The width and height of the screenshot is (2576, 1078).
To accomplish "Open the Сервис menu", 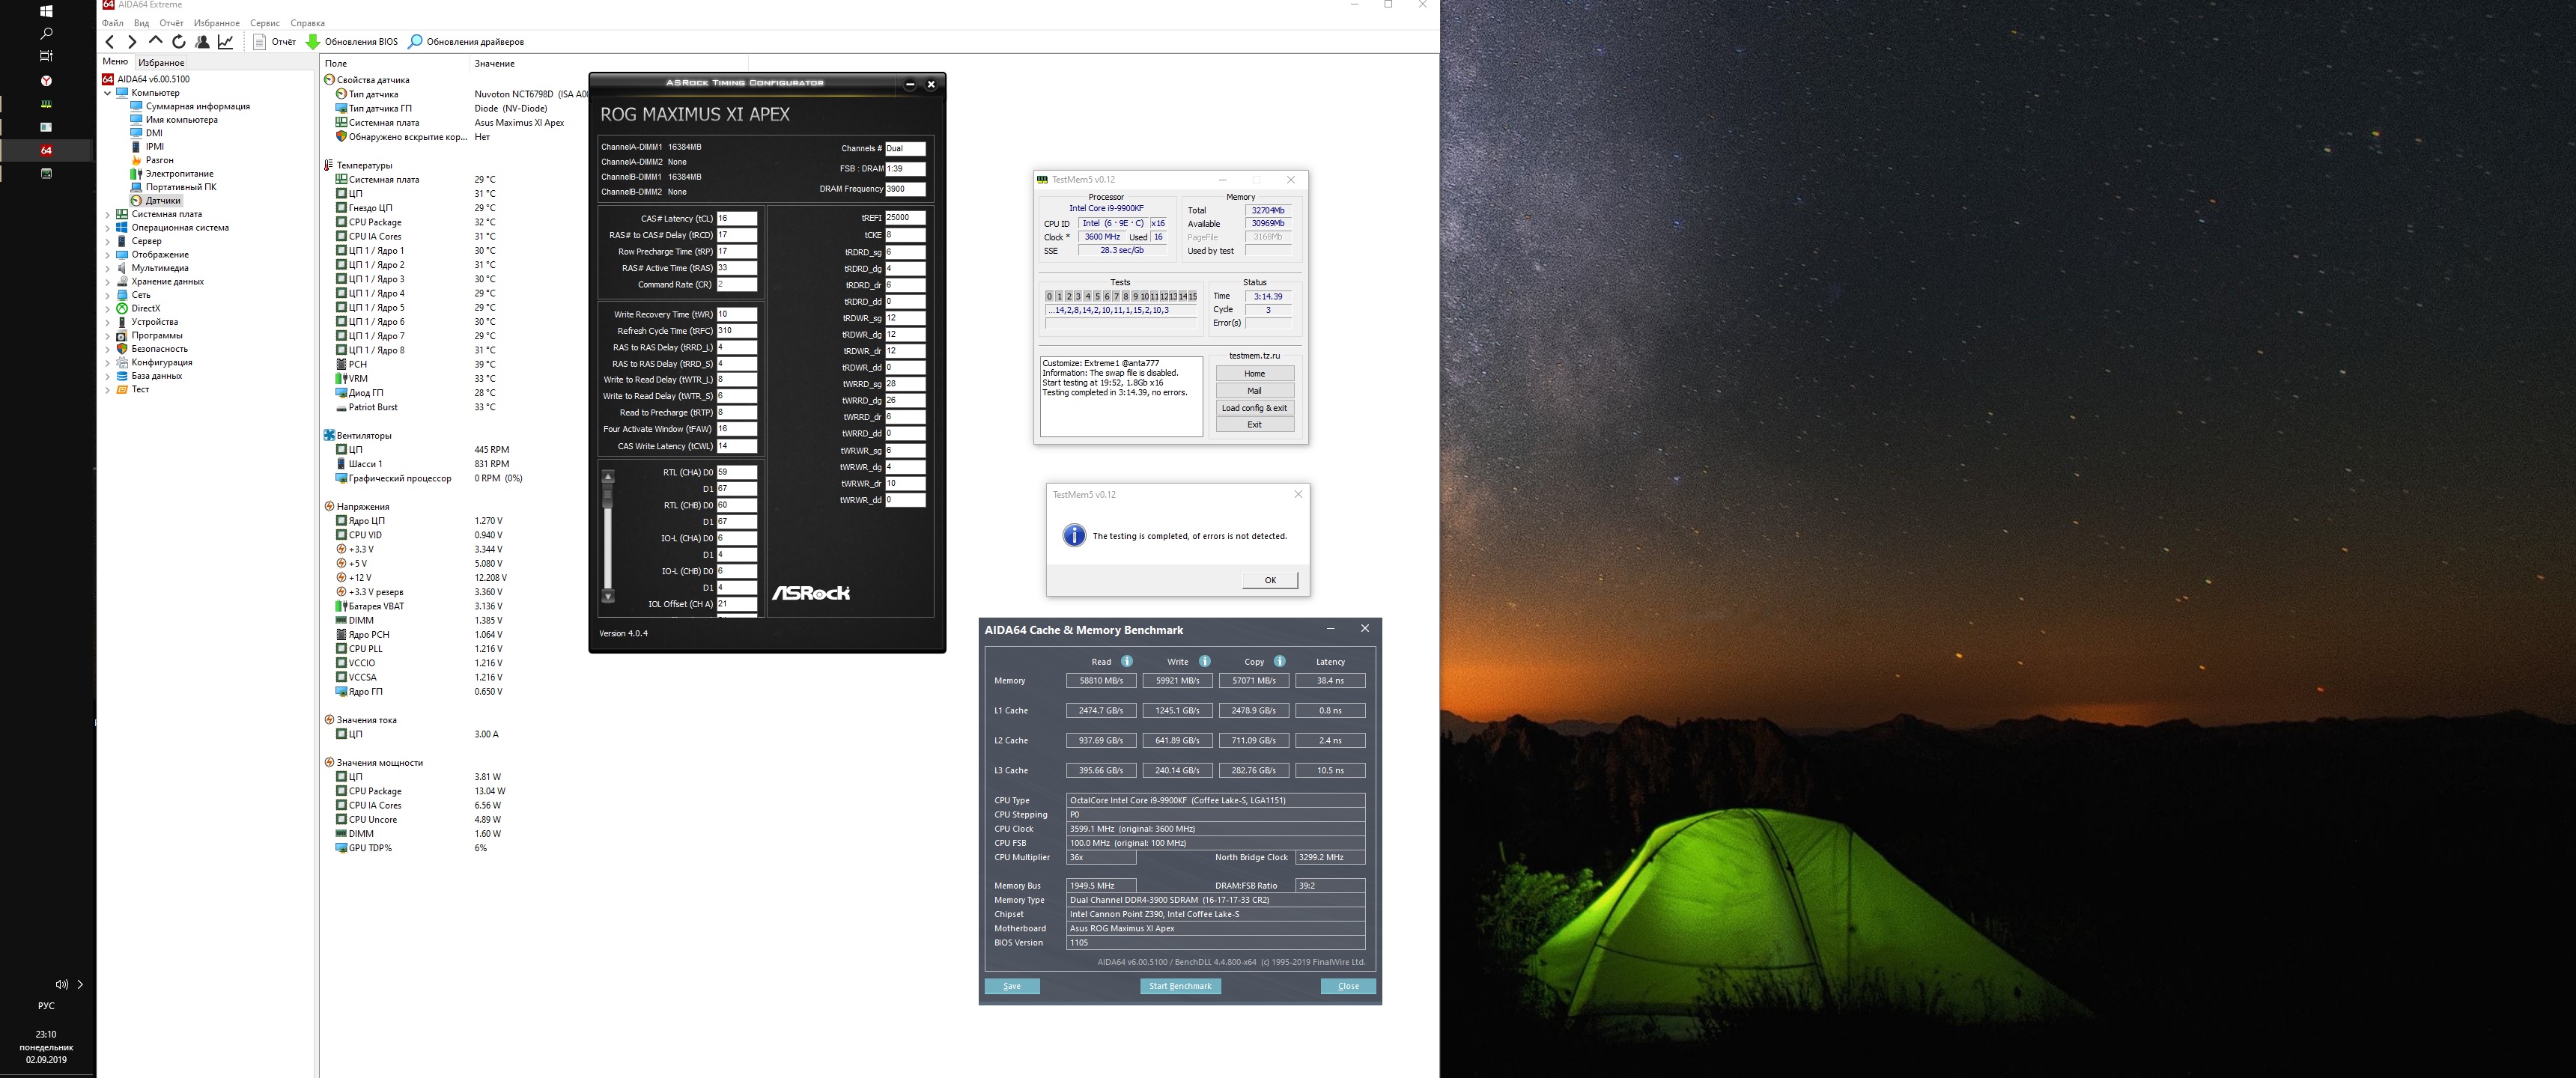I will tap(265, 23).
